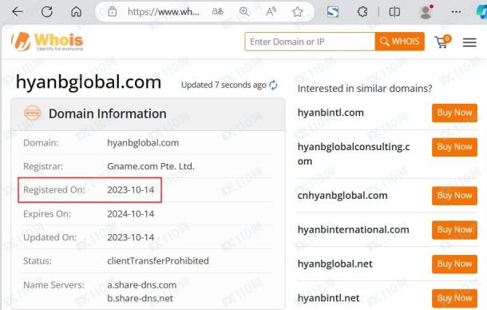
Task: Open the hamburger navigation menu
Action: (469, 42)
